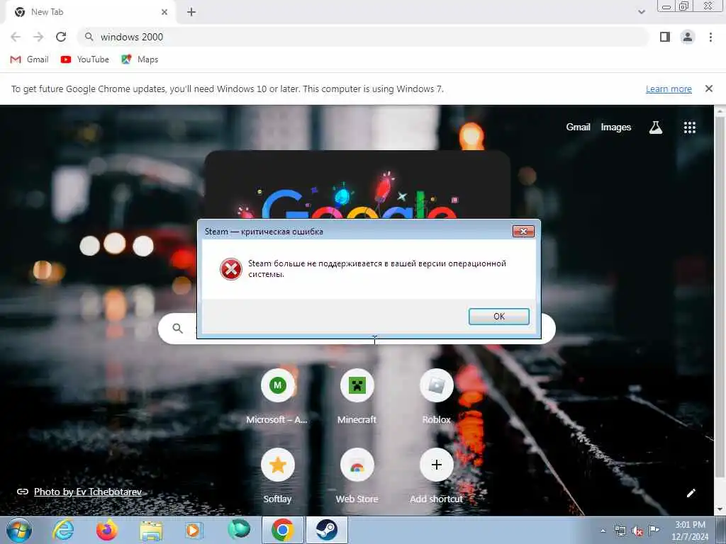Click the magnifier in the Google search box
Viewport: 726px width, 544px height.
click(178, 328)
